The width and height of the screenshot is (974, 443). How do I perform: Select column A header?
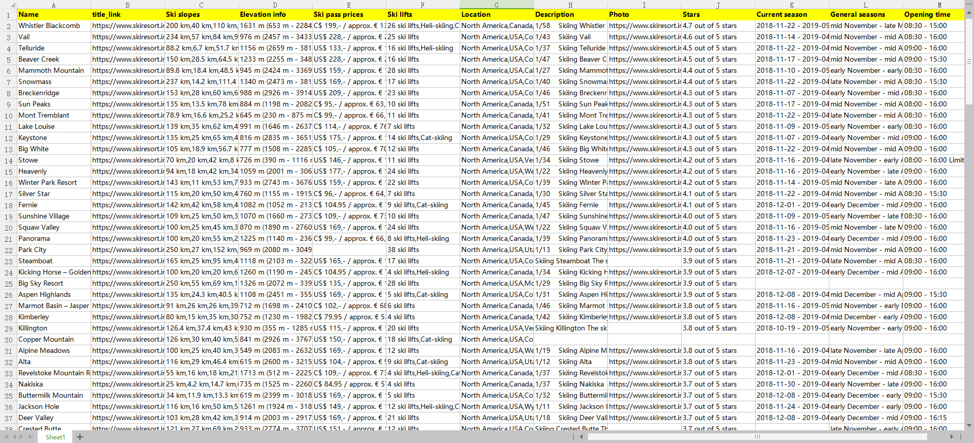(x=53, y=5)
